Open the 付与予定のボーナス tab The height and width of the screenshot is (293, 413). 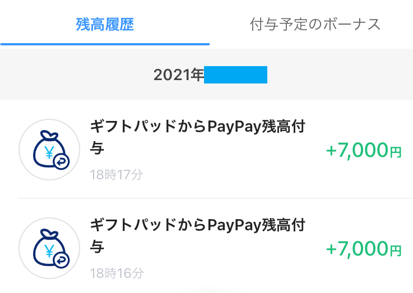click(x=315, y=25)
